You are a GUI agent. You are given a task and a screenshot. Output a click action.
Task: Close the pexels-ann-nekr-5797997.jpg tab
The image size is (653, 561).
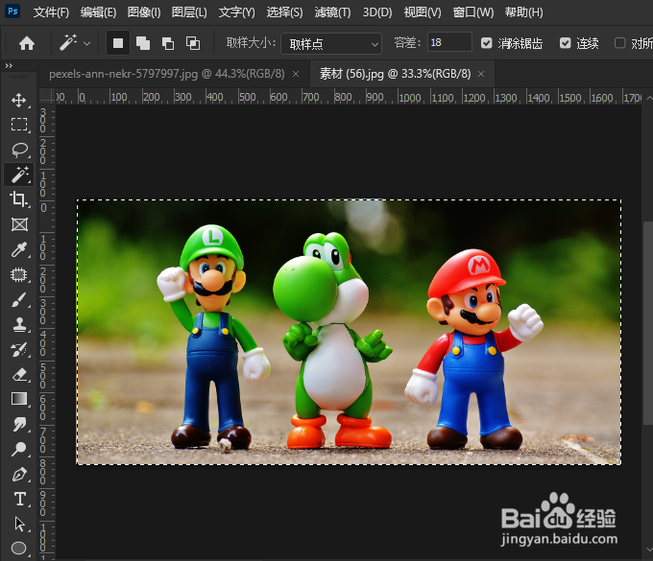click(x=296, y=74)
